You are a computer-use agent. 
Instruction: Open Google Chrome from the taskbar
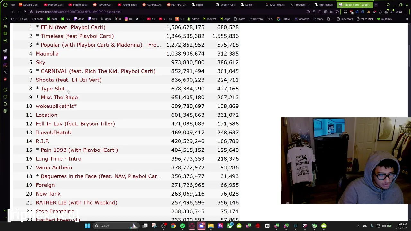click(x=173, y=226)
